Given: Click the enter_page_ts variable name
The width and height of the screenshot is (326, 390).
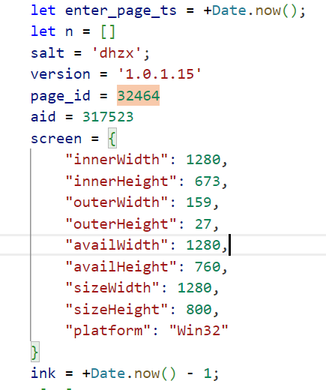Looking at the screenshot, I should pos(121,11).
